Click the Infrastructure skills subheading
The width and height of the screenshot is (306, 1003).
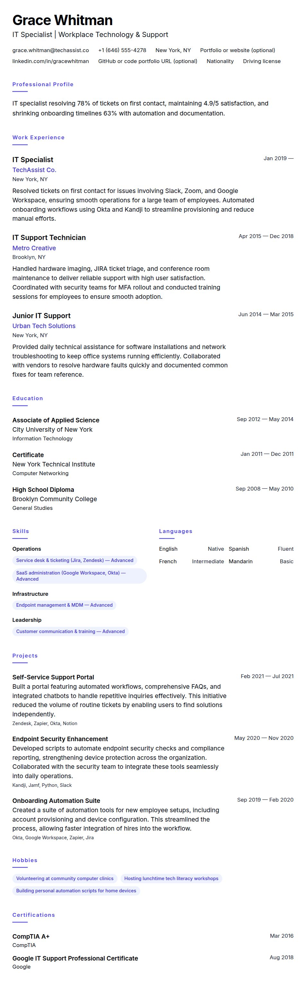point(30,594)
